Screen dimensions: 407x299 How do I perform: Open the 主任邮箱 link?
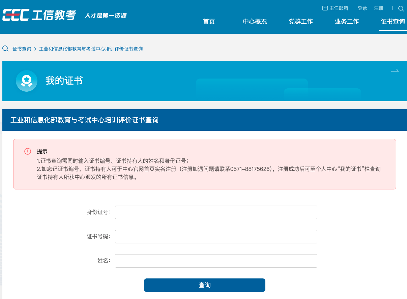point(339,8)
